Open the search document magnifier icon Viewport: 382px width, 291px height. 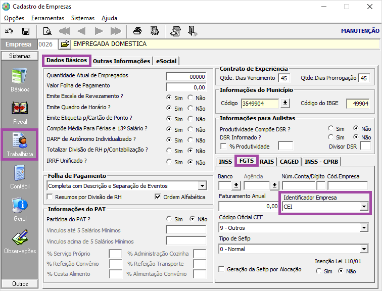[47, 31]
